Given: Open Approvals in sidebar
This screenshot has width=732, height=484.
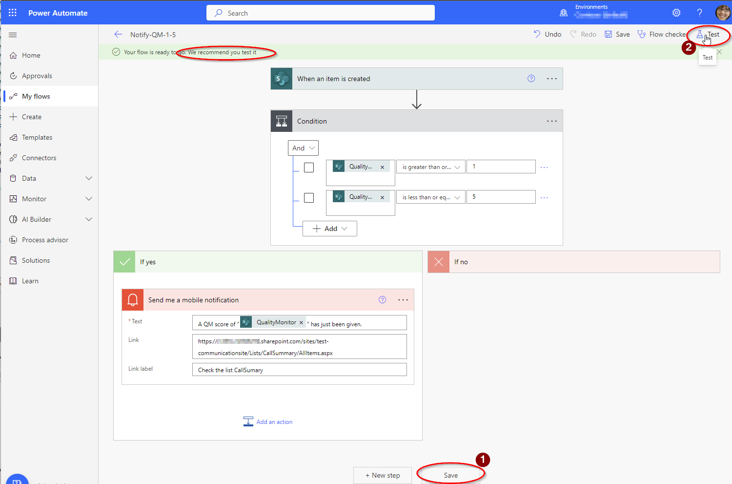Looking at the screenshot, I should [49, 76].
